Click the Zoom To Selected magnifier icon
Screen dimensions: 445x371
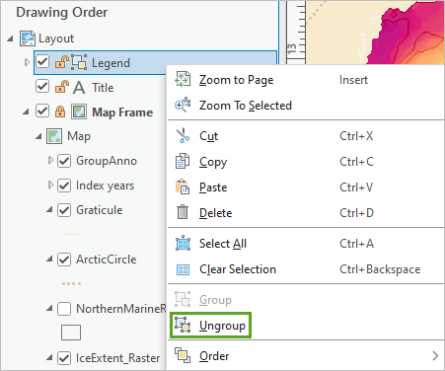pyautogui.click(x=183, y=105)
